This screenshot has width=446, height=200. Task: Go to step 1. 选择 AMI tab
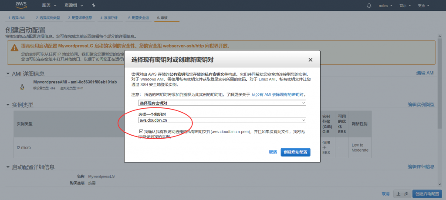point(17,18)
